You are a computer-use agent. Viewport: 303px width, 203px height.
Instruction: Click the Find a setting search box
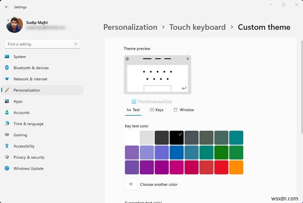[39, 44]
